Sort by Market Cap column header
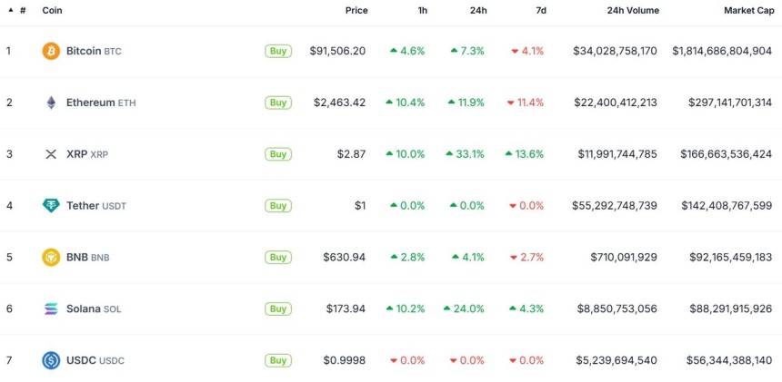The width and height of the screenshot is (782, 382). 749,11
